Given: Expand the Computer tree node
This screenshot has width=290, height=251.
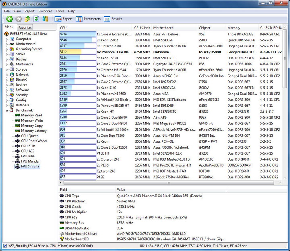Looking at the screenshot, I should (7, 39).
